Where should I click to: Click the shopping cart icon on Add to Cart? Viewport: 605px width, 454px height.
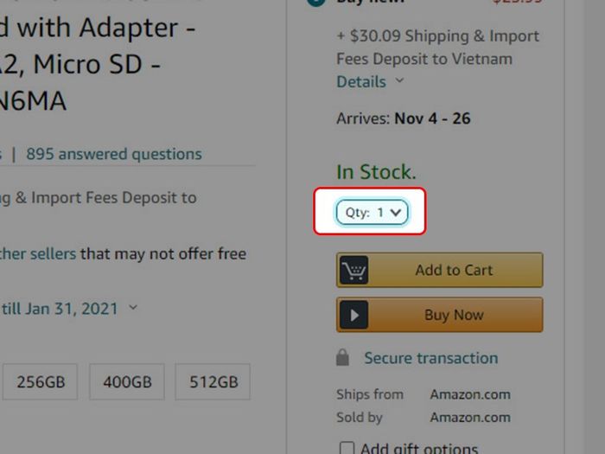pyautogui.click(x=353, y=270)
